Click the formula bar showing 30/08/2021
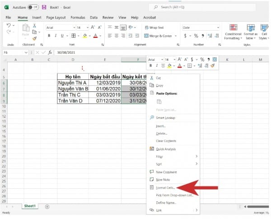 pyautogui.click(x=162, y=52)
